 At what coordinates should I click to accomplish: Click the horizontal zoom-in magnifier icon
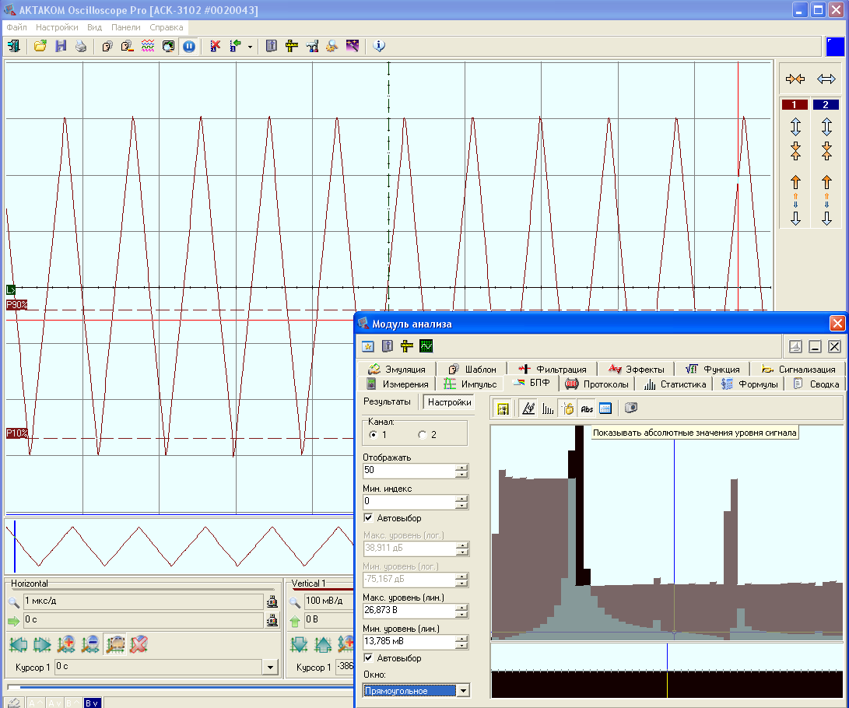click(66, 644)
